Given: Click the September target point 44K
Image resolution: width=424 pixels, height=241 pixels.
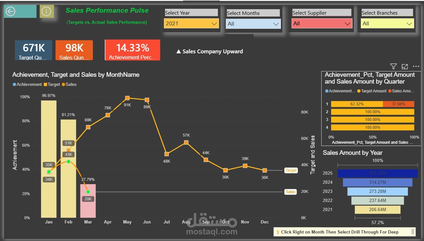Looking at the screenshot, I should [206, 160].
